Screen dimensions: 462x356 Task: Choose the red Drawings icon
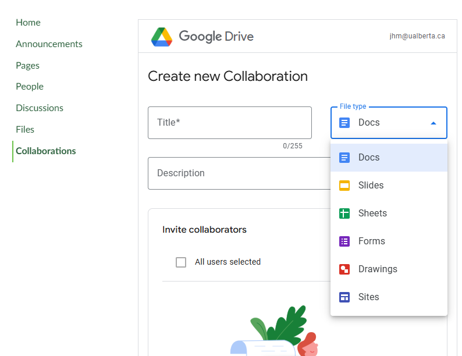[x=344, y=269]
